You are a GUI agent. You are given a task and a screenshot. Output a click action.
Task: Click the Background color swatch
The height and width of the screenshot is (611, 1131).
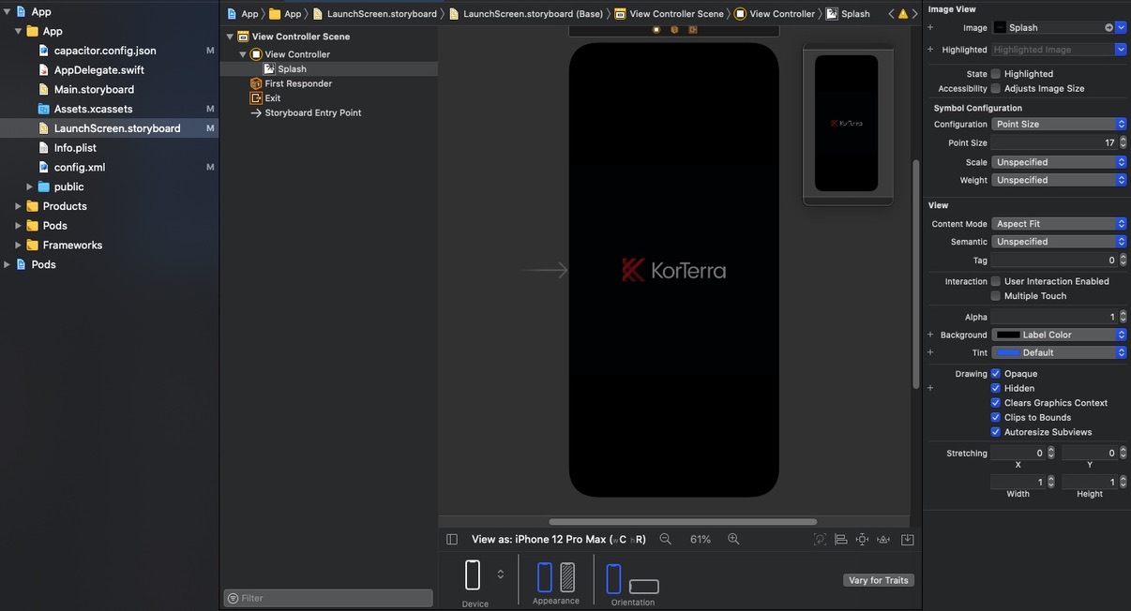click(1008, 335)
